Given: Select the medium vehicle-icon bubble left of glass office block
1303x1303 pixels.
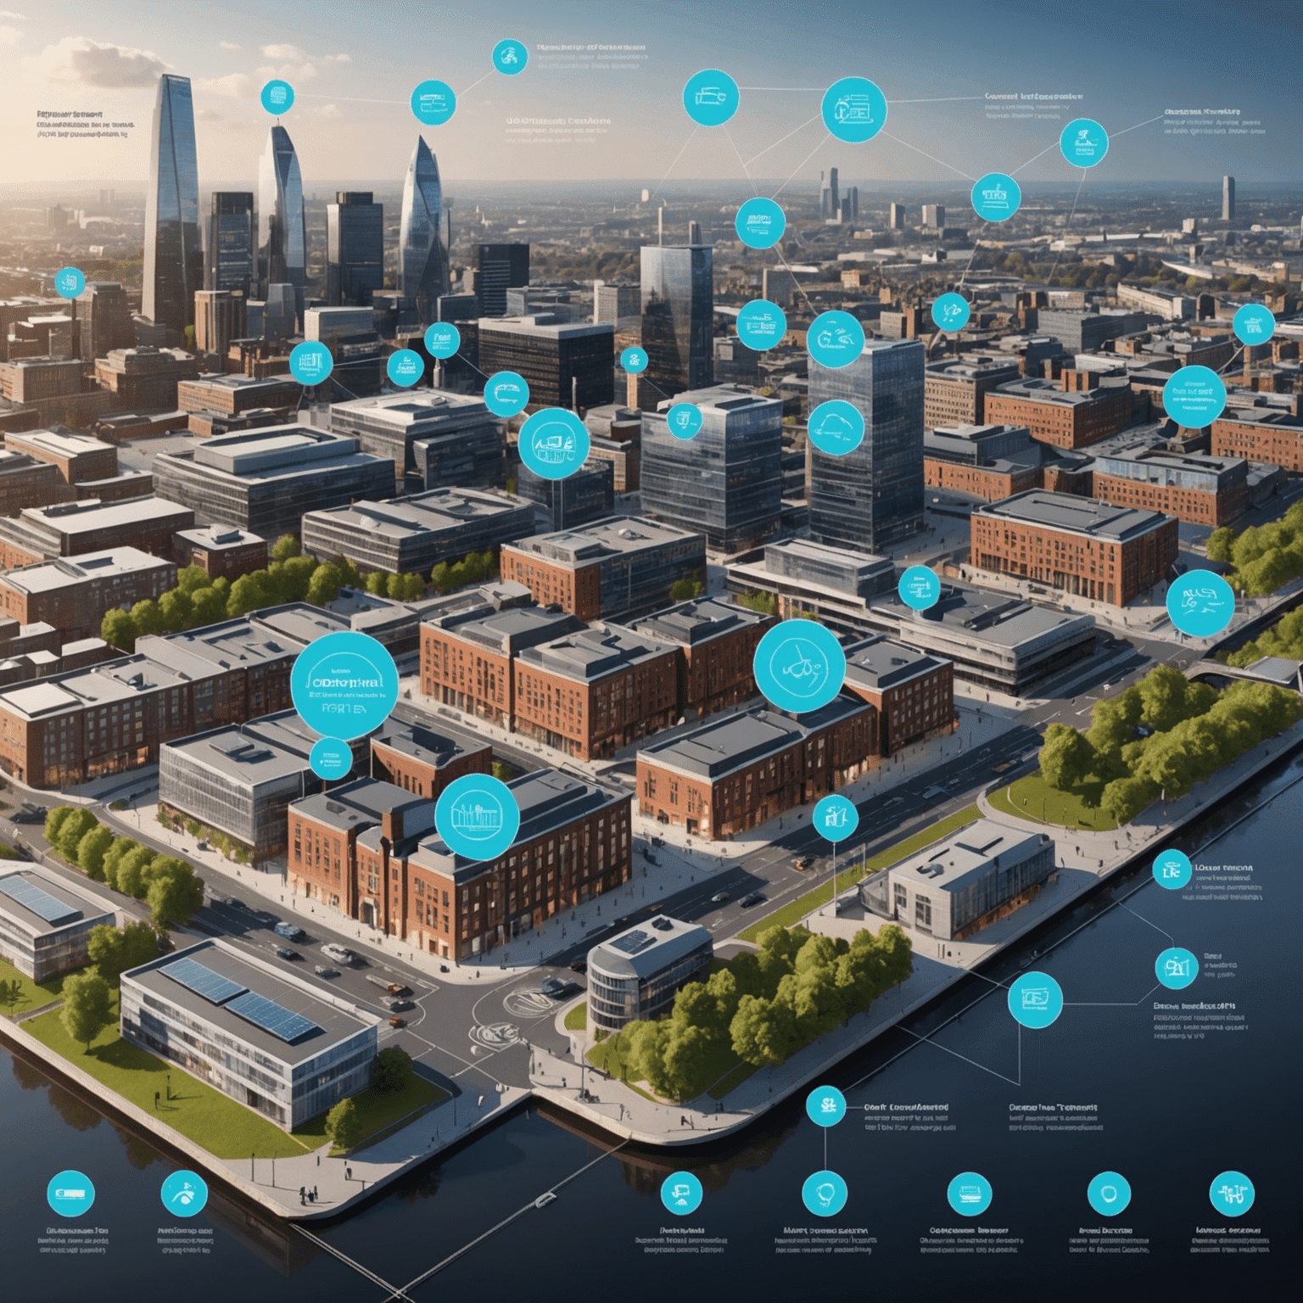Looking at the screenshot, I should coord(554,444).
